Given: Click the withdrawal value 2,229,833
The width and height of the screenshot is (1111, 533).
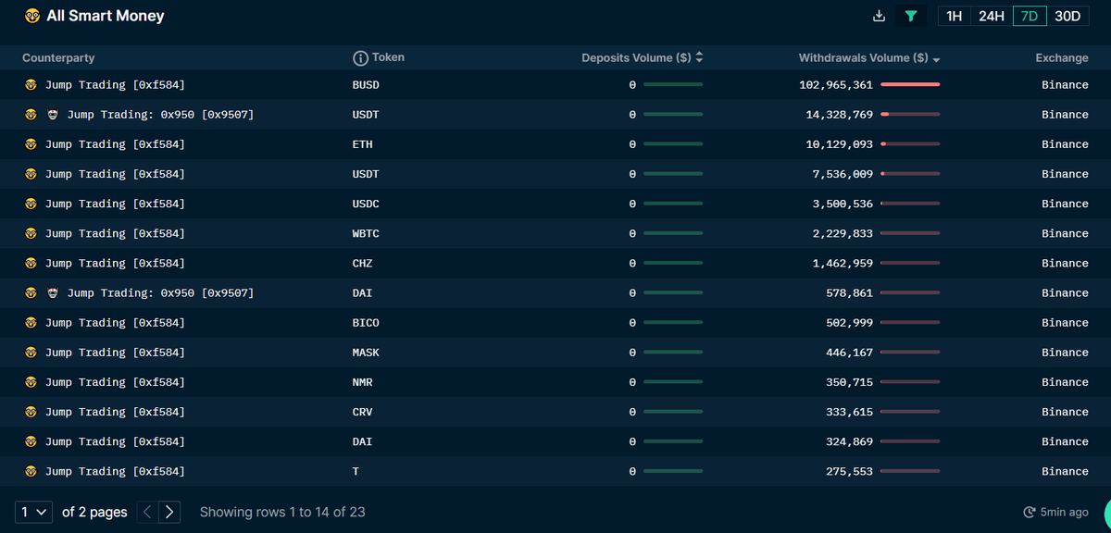Looking at the screenshot, I should [x=843, y=233].
